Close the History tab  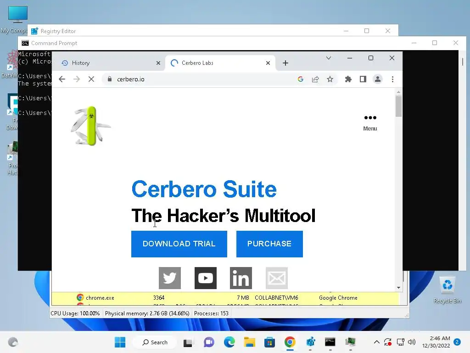[x=158, y=63]
